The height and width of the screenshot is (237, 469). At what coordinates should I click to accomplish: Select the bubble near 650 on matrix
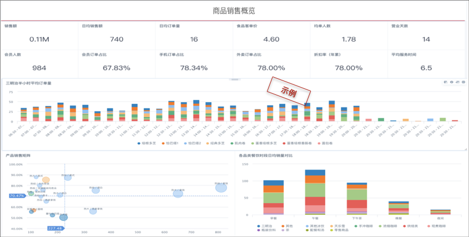click(x=178, y=194)
